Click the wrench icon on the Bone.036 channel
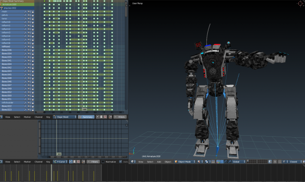This screenshot has height=182, width=305. coord(25,50)
